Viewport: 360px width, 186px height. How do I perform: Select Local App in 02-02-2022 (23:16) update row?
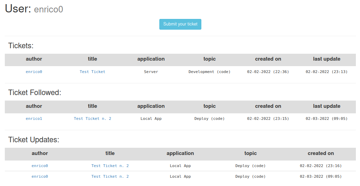[x=180, y=166]
